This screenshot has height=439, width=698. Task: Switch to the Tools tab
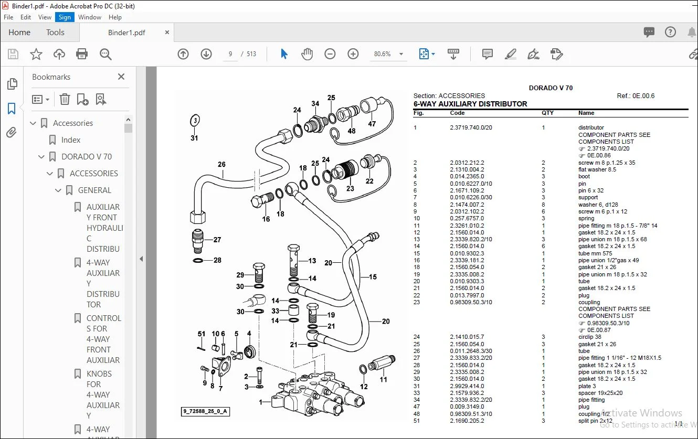click(x=55, y=33)
